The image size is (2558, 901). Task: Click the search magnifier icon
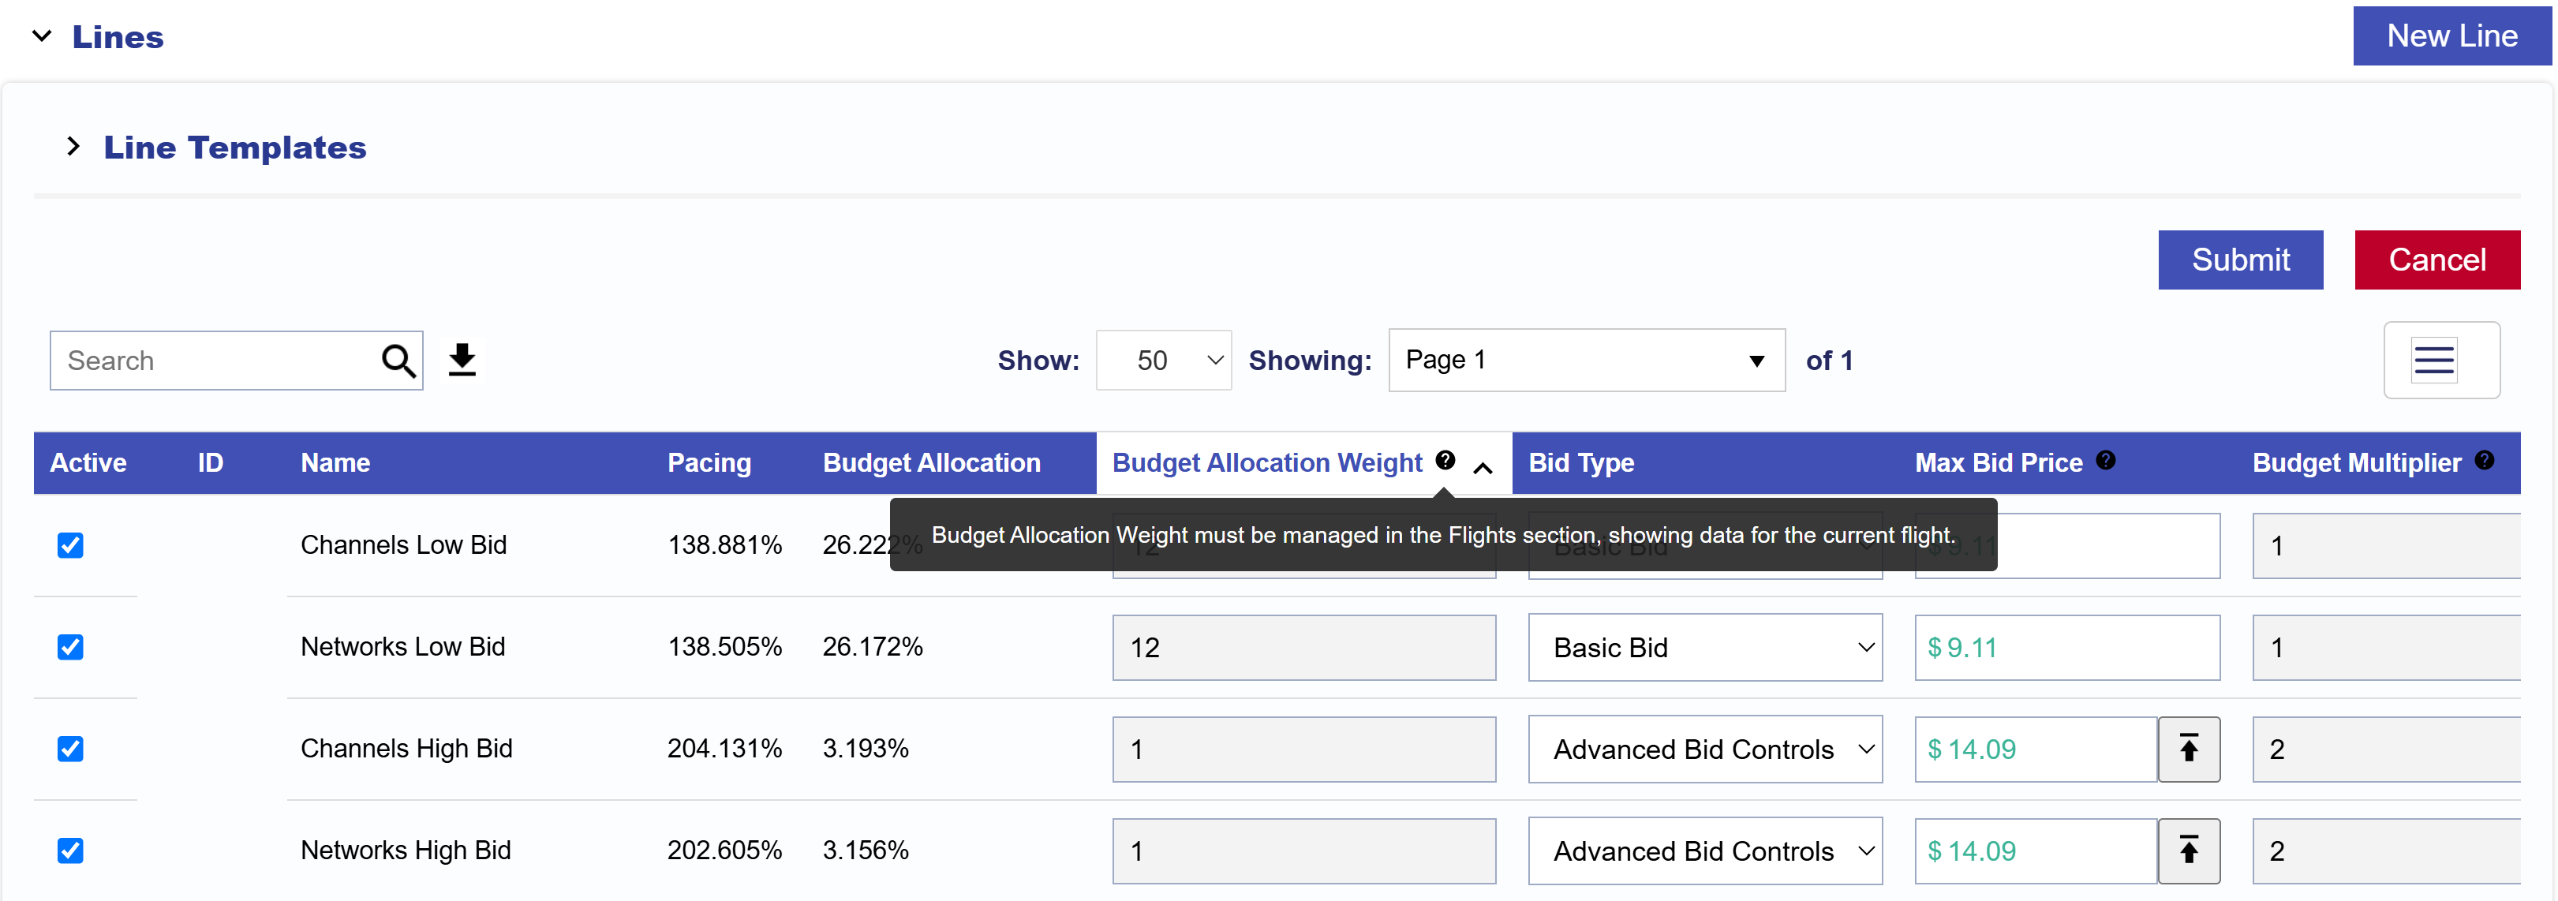tap(398, 361)
